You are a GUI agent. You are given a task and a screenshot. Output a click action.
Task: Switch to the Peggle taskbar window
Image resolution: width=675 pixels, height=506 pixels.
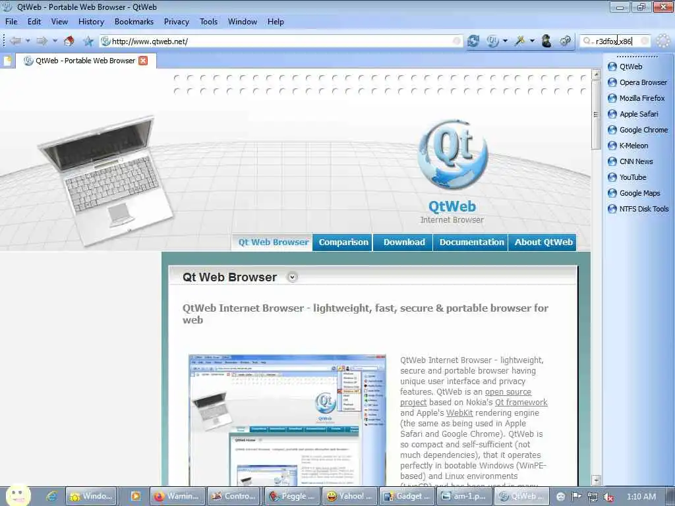pos(291,496)
